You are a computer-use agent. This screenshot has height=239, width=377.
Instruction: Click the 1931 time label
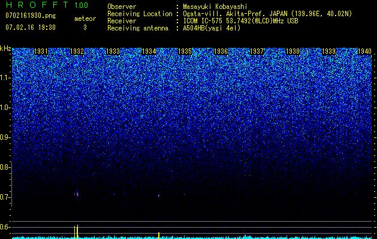[41, 51]
